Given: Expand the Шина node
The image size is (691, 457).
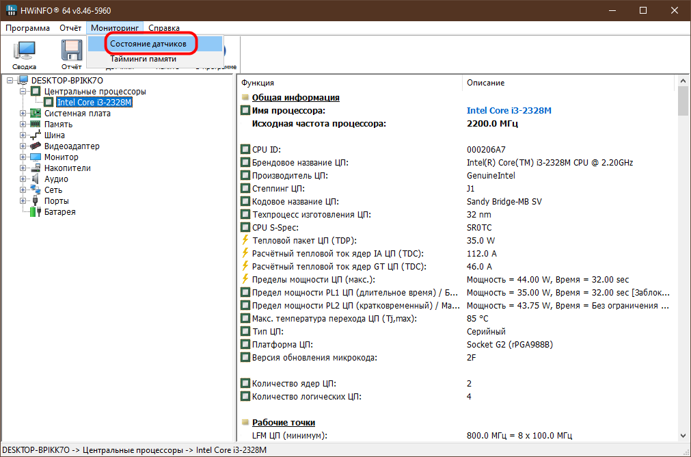Looking at the screenshot, I should (x=23, y=135).
